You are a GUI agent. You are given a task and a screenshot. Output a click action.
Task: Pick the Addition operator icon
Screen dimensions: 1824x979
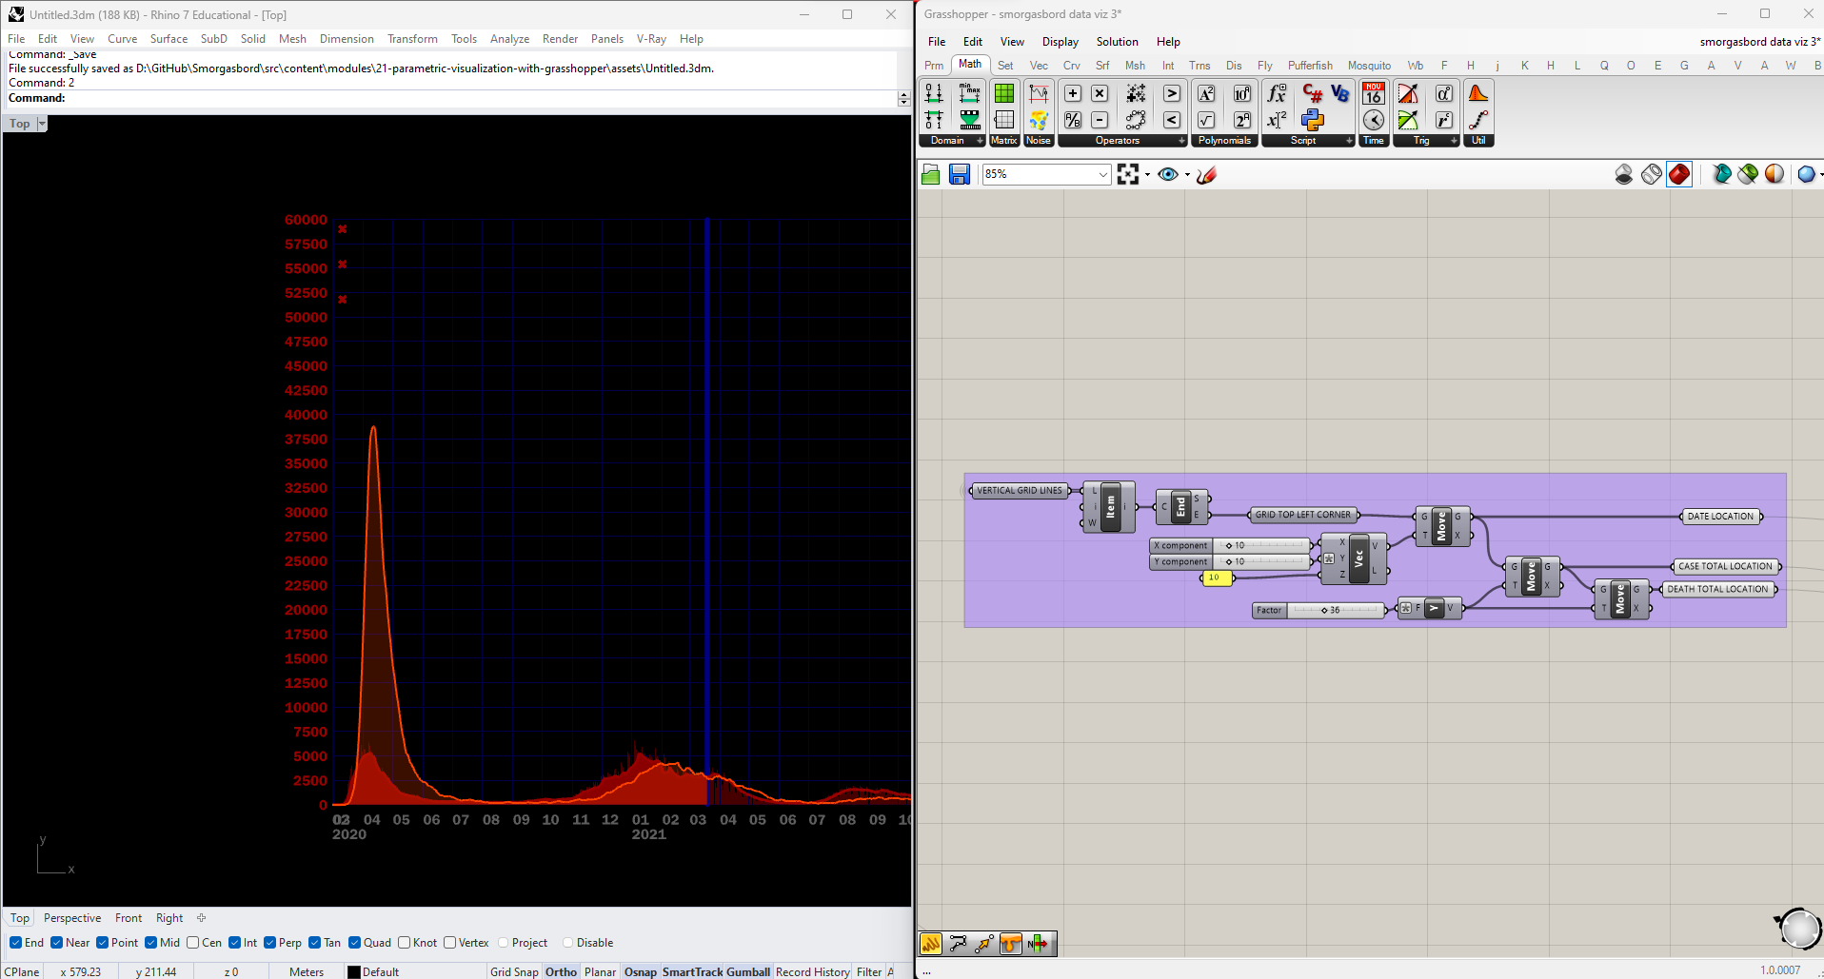(x=1073, y=93)
